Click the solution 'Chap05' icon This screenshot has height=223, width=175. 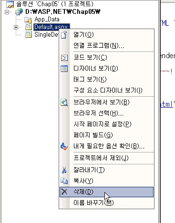(10, 4)
